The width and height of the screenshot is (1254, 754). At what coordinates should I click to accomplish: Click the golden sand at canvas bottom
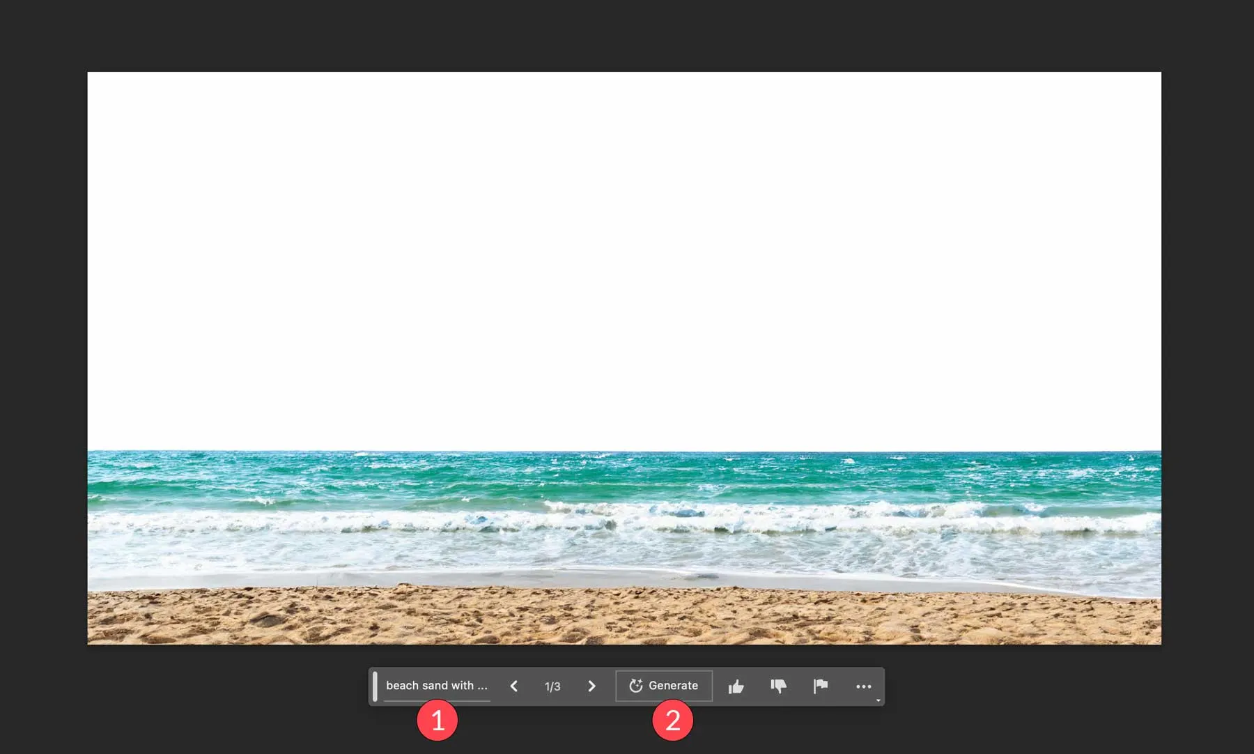pos(624,617)
